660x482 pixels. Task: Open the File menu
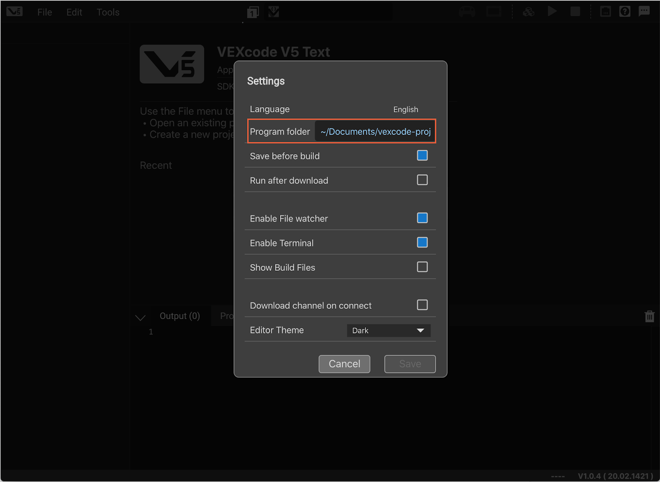(44, 12)
